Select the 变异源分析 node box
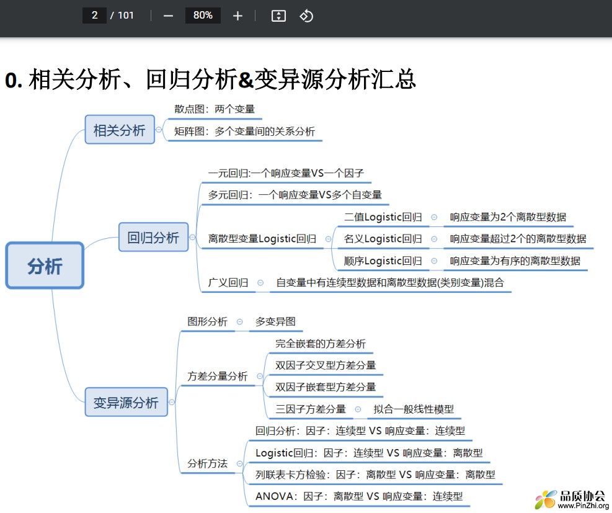 pos(126,402)
